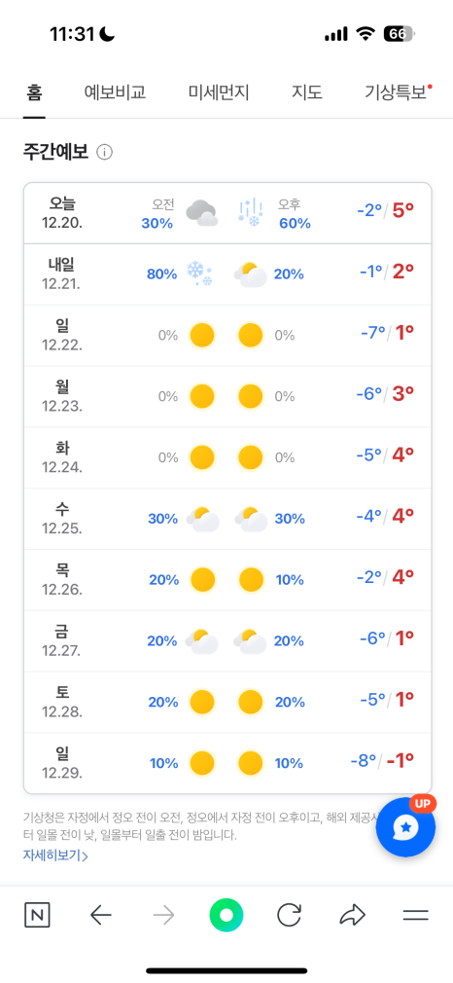453x983 pixels.
Task: Open the Naver N home icon
Action: pyautogui.click(x=37, y=916)
